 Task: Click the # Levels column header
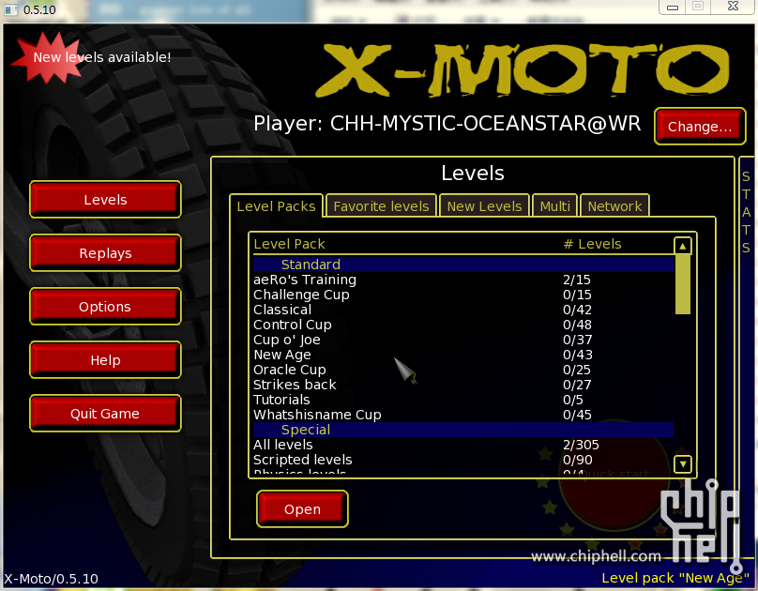click(x=592, y=244)
